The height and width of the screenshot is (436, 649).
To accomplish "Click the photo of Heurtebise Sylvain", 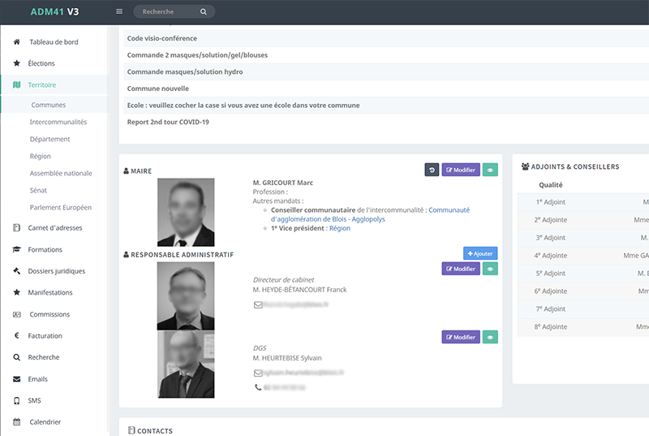I will point(186,365).
